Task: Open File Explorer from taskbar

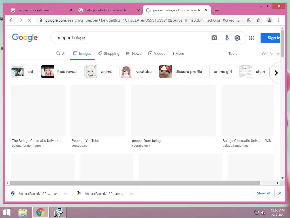Action: [23, 212]
